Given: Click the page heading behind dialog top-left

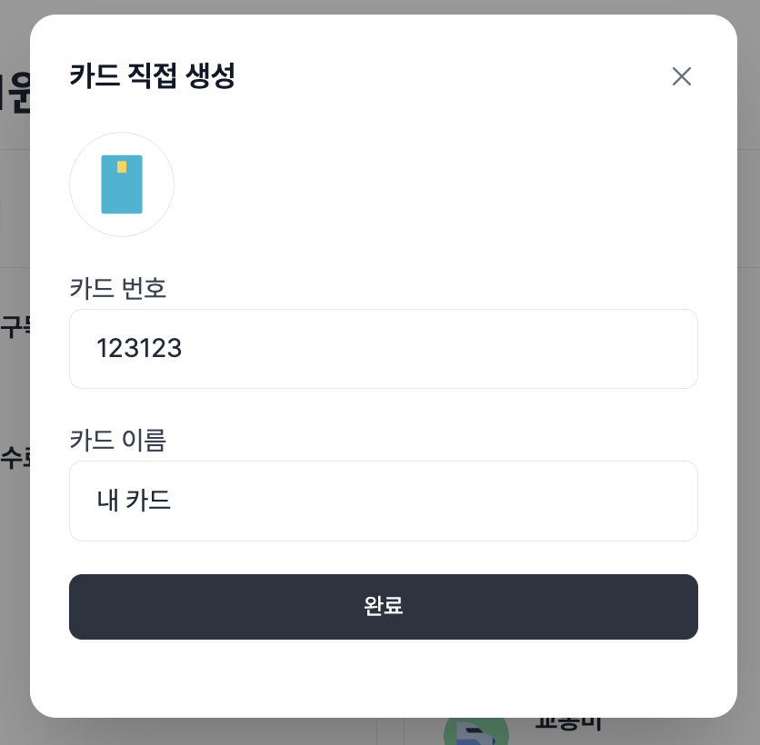Looking at the screenshot, I should pyautogui.click(x=13, y=94).
